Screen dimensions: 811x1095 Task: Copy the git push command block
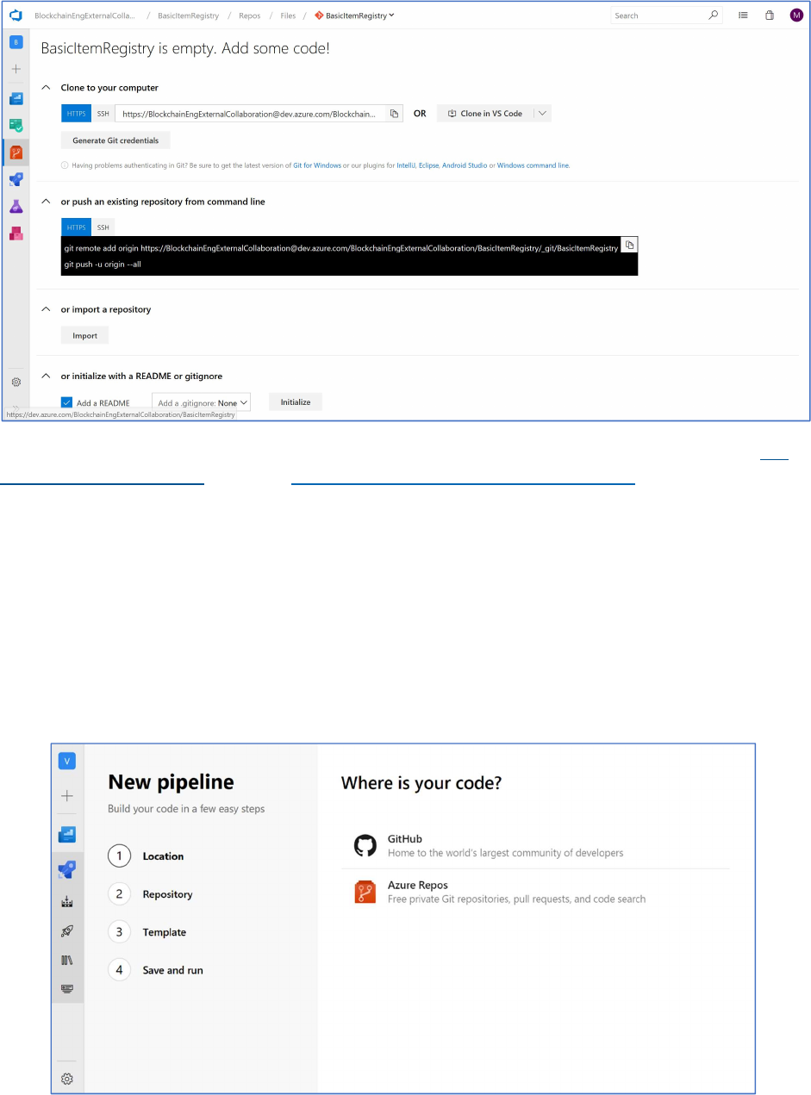(629, 246)
